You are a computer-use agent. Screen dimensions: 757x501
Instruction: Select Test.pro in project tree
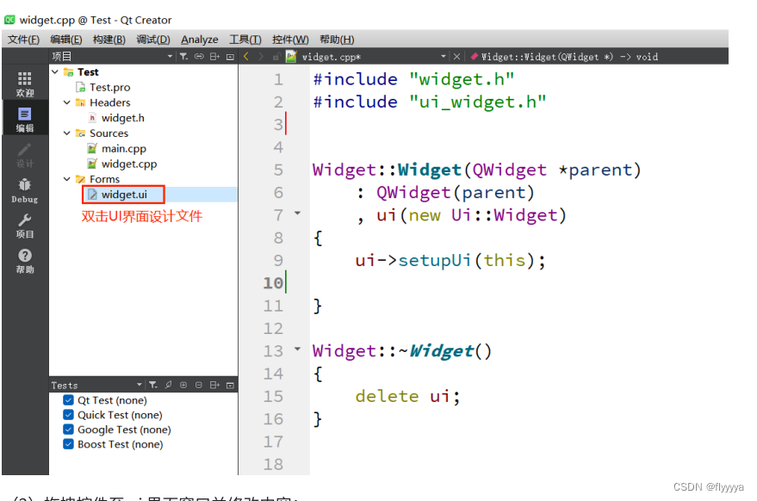[109, 87]
